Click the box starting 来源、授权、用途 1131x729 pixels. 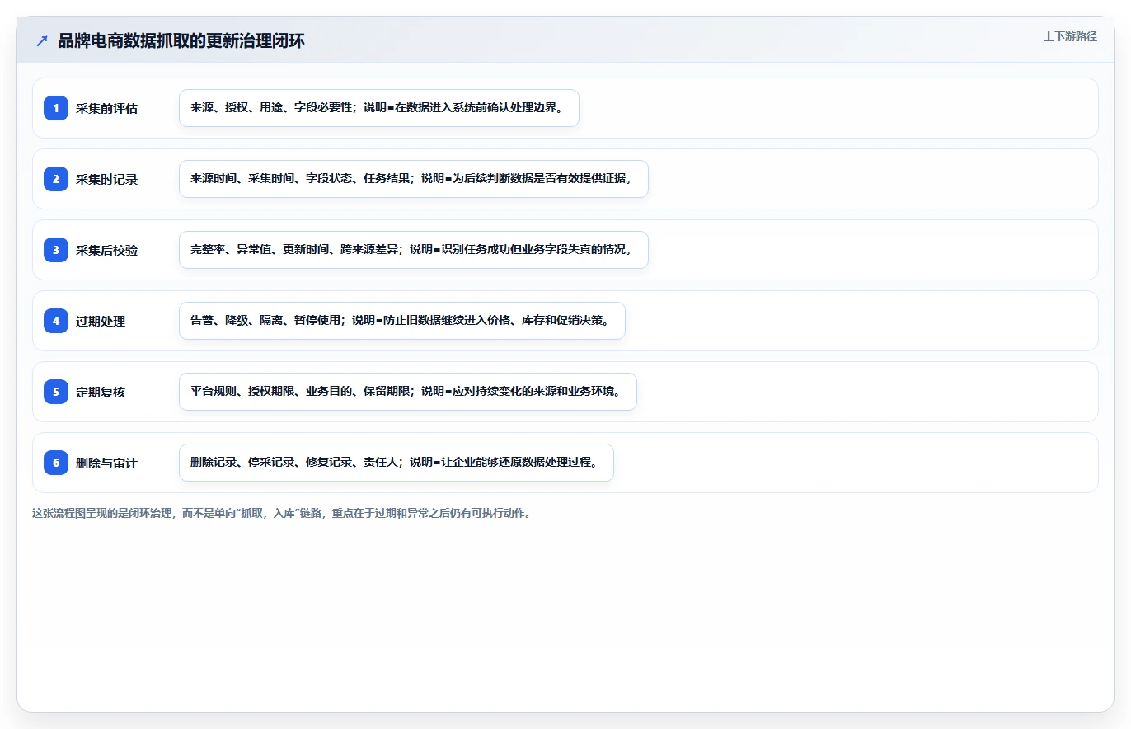379,108
